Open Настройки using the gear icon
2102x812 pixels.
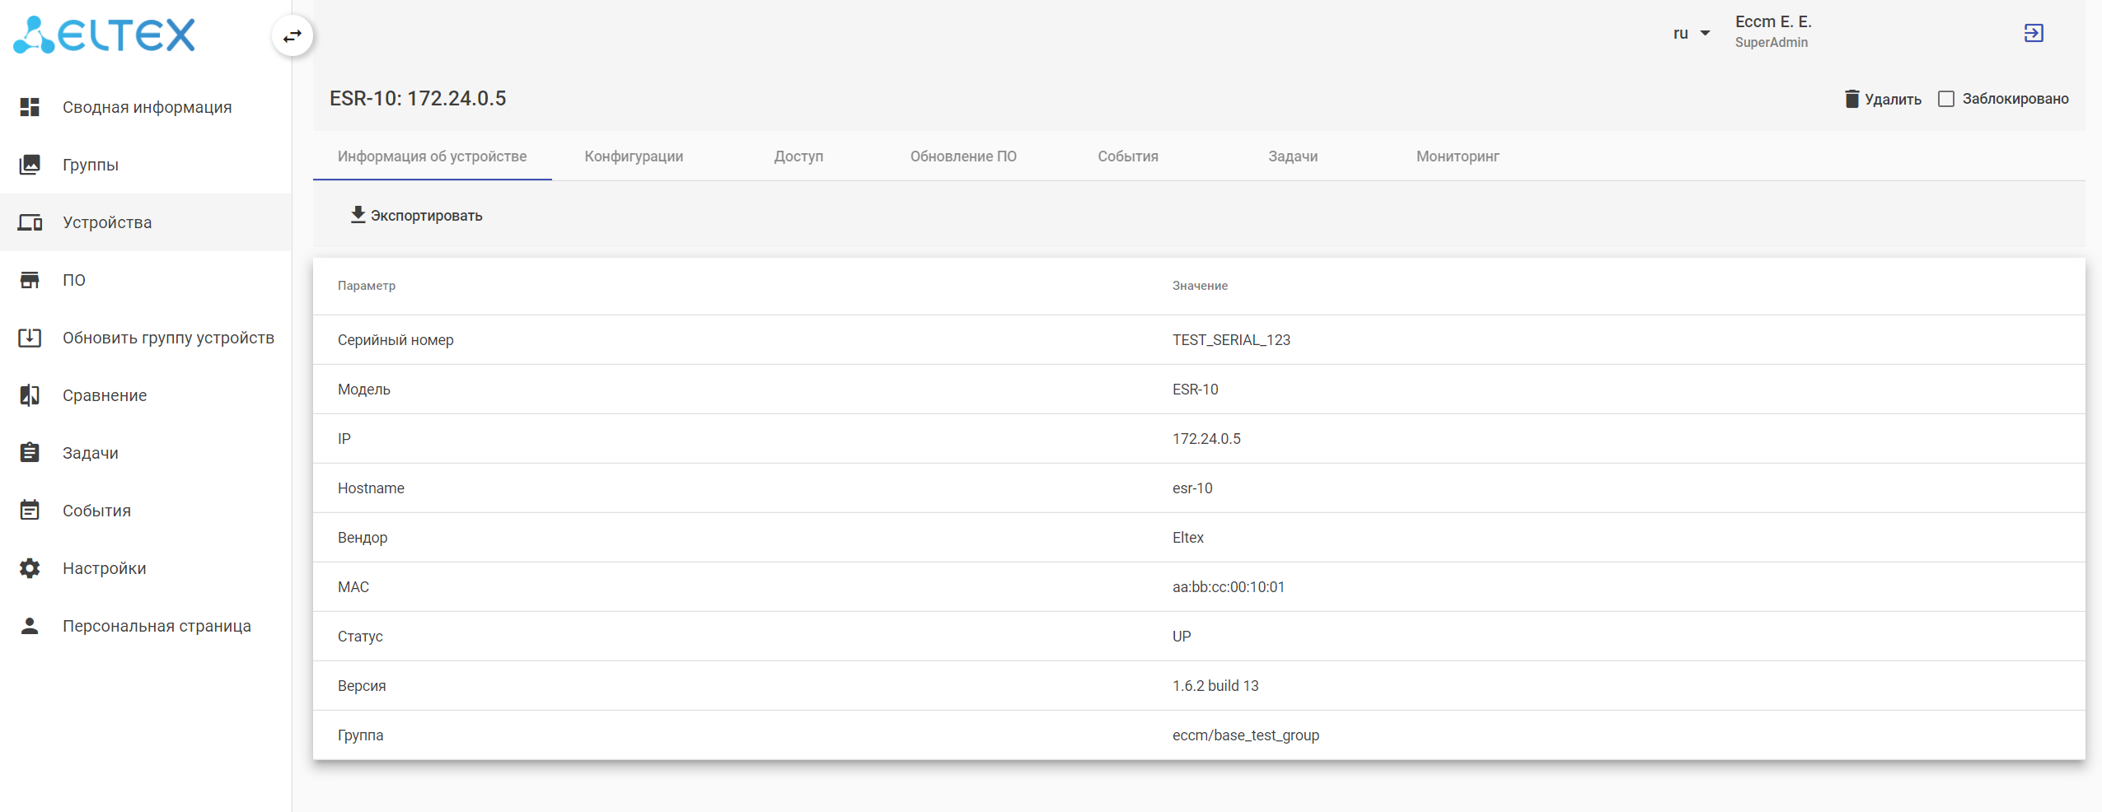point(30,568)
